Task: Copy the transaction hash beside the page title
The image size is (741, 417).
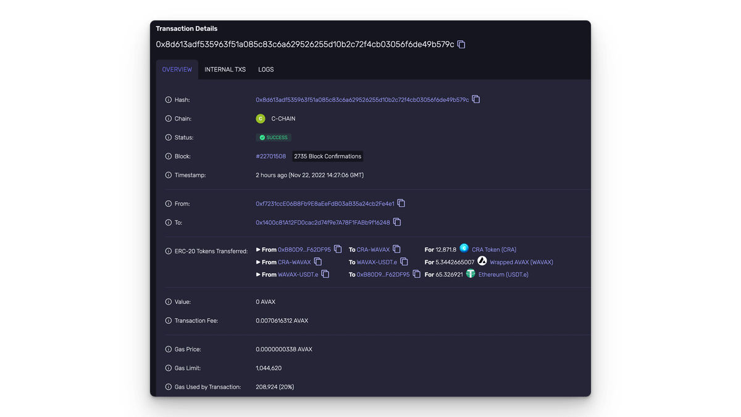Action: point(461,44)
